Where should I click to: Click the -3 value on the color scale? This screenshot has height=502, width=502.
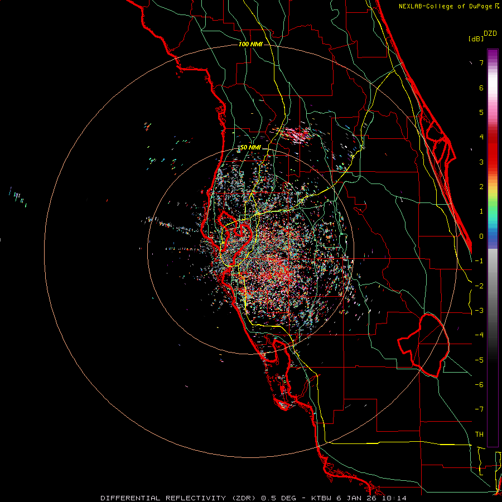479,311
